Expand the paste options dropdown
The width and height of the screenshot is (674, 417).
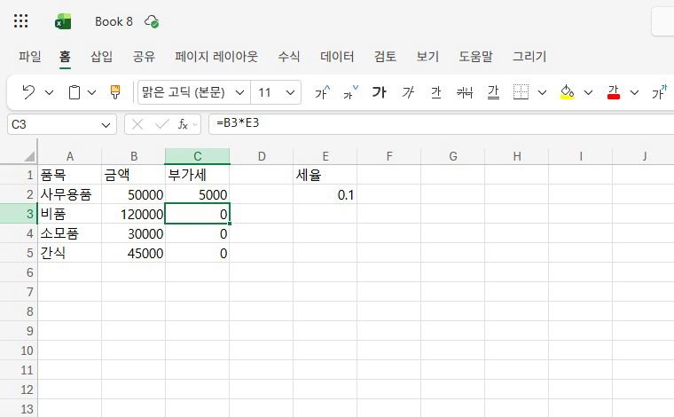[x=91, y=92]
